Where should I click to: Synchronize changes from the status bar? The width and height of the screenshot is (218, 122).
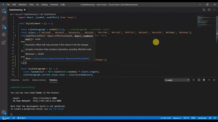pyautogui.click(x=14, y=118)
